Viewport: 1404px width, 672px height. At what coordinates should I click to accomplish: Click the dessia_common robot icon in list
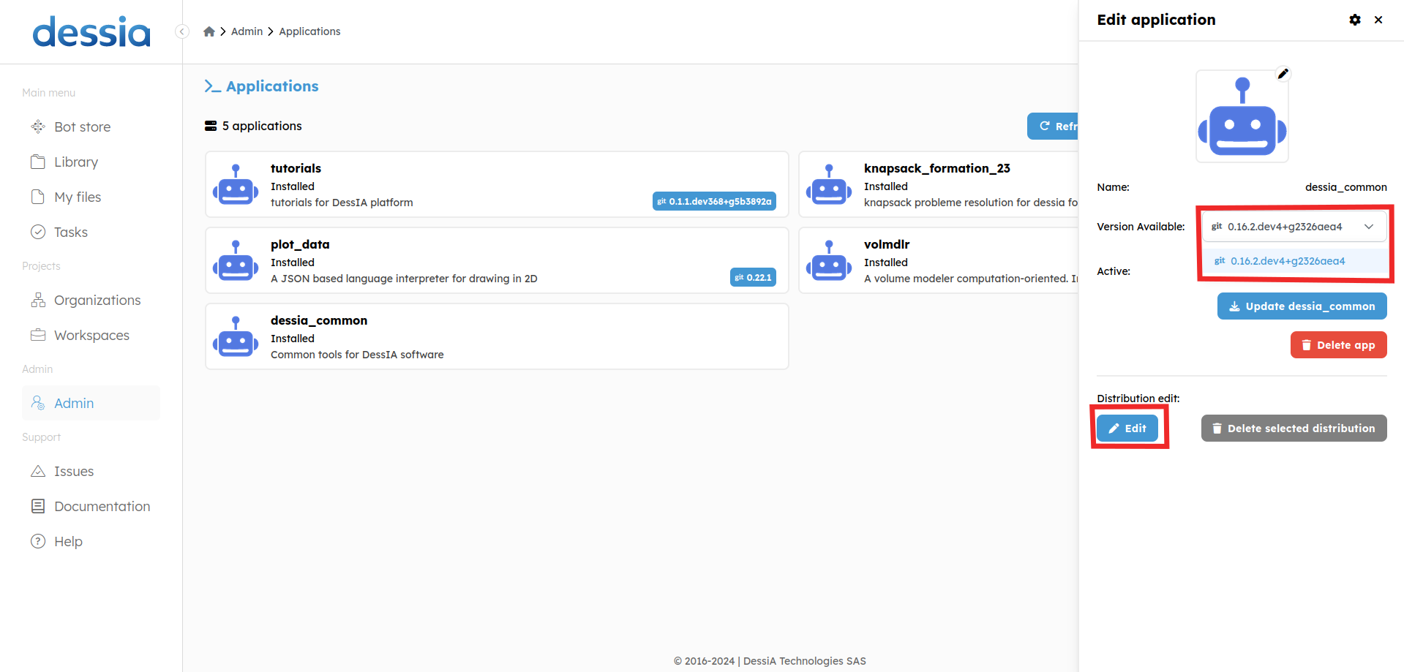pos(236,336)
